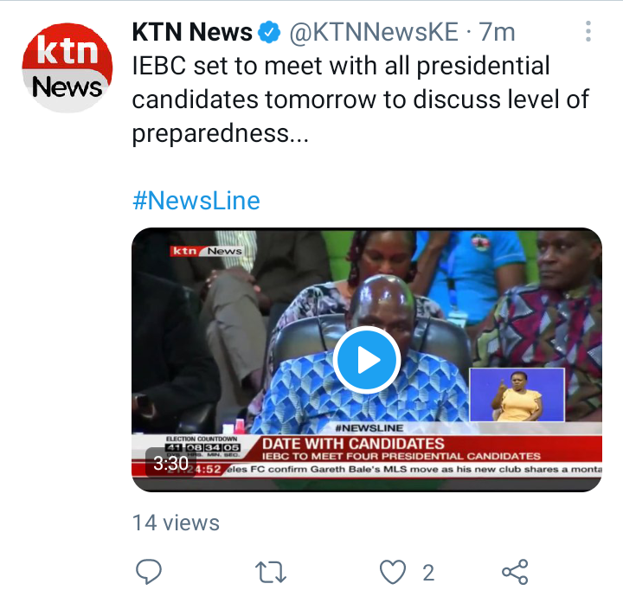
Task: Tap the @KTNNewsKE handle
Action: pyautogui.click(x=374, y=32)
